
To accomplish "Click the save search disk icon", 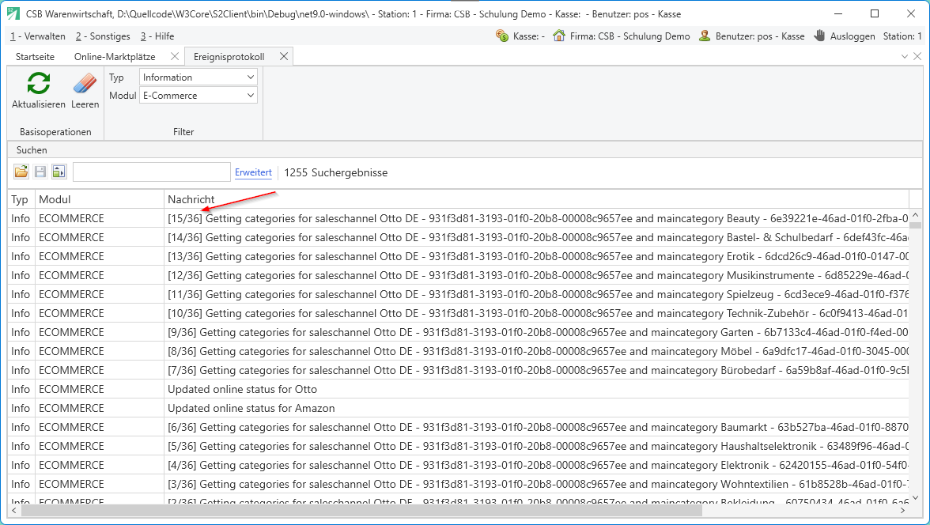I will tap(40, 172).
